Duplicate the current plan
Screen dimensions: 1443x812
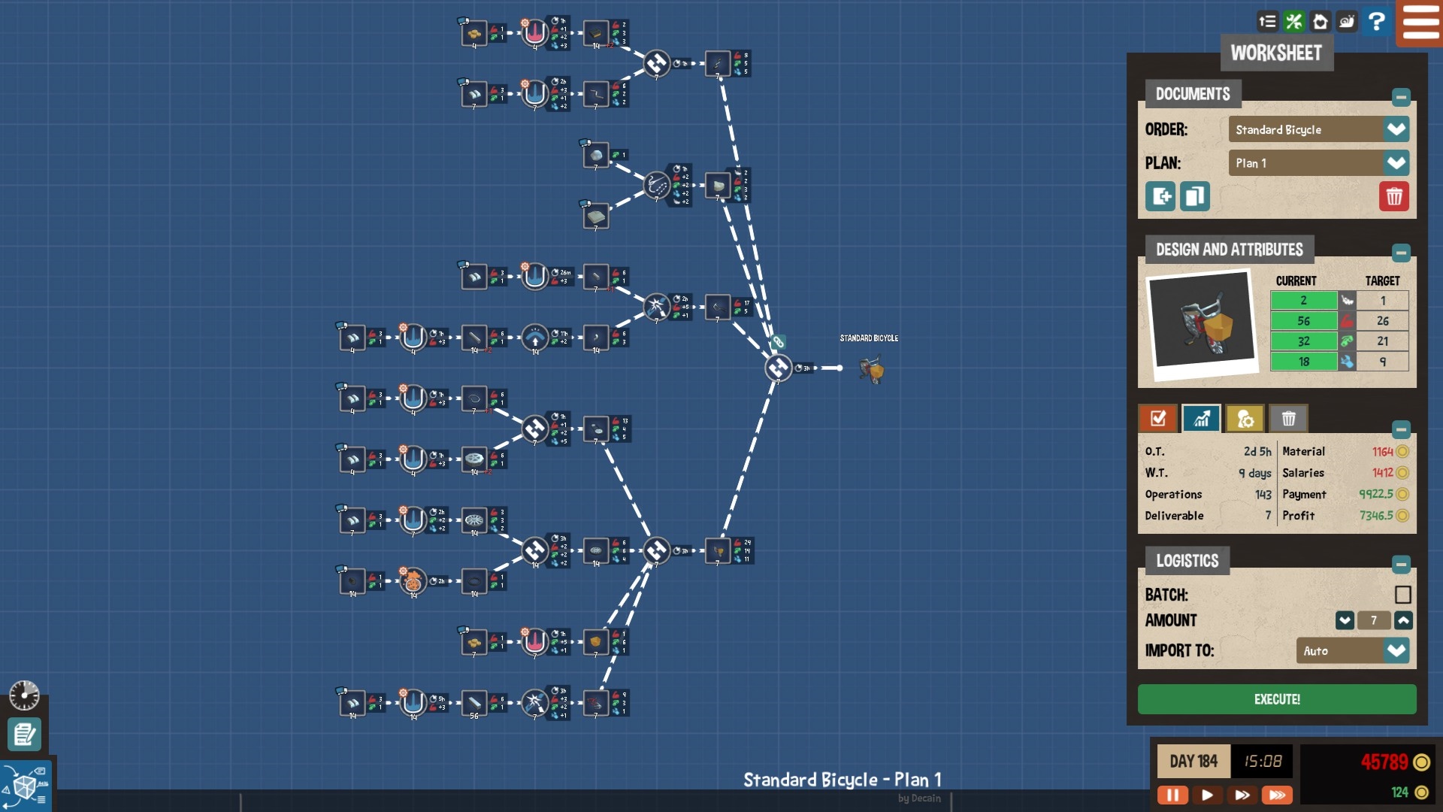pyautogui.click(x=1194, y=197)
